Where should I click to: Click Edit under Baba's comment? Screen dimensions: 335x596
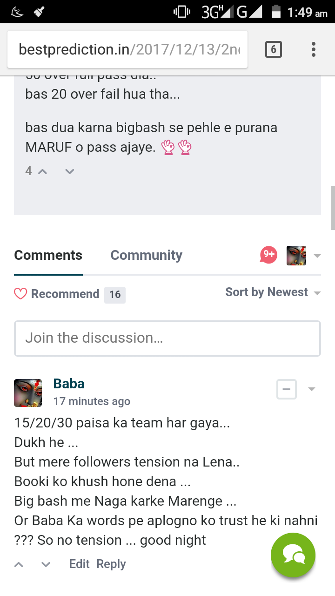click(x=79, y=564)
